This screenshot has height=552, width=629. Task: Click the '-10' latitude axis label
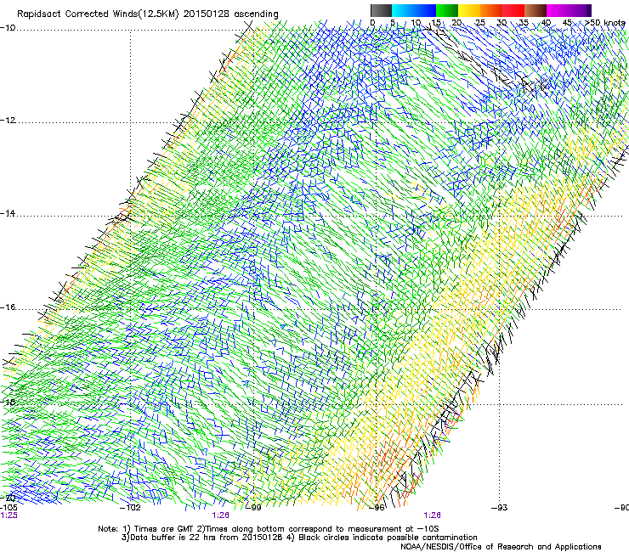tap(8, 28)
